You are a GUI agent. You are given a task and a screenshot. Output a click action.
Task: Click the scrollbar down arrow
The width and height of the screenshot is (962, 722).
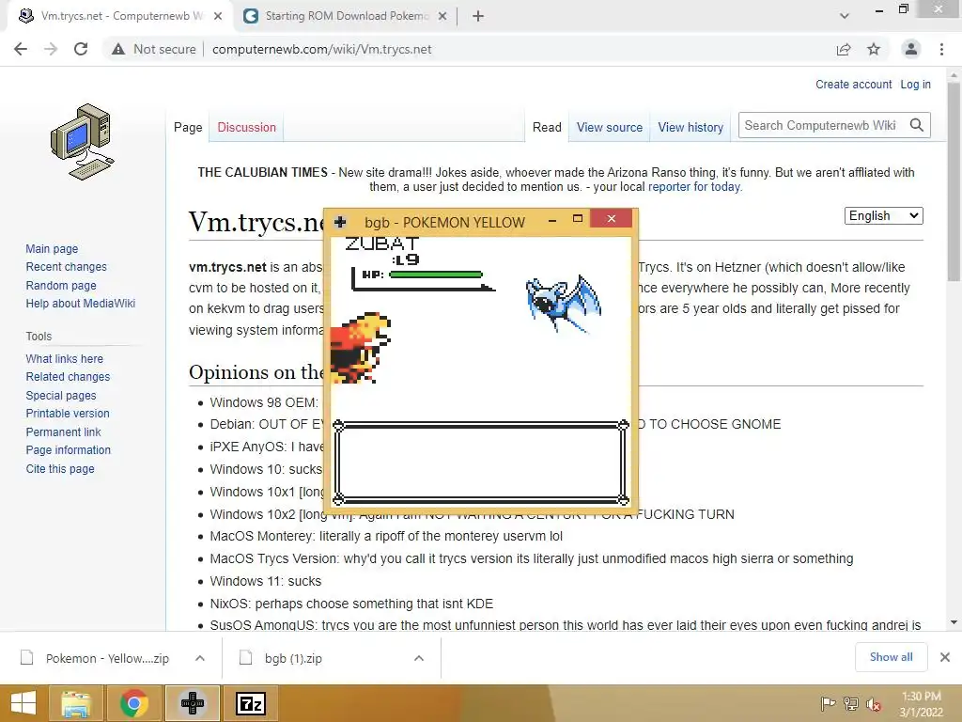(954, 622)
